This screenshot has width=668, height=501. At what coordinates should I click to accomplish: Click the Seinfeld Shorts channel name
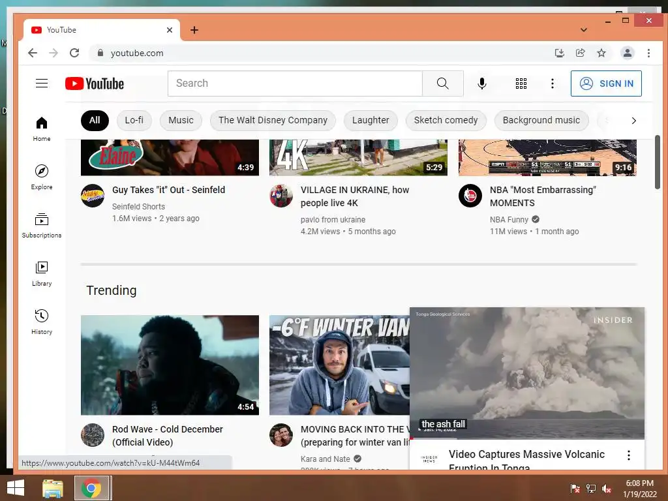coord(138,207)
